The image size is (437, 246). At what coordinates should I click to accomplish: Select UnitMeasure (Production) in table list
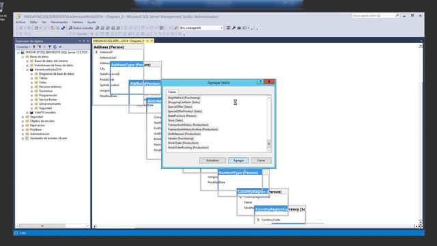tap(184, 134)
